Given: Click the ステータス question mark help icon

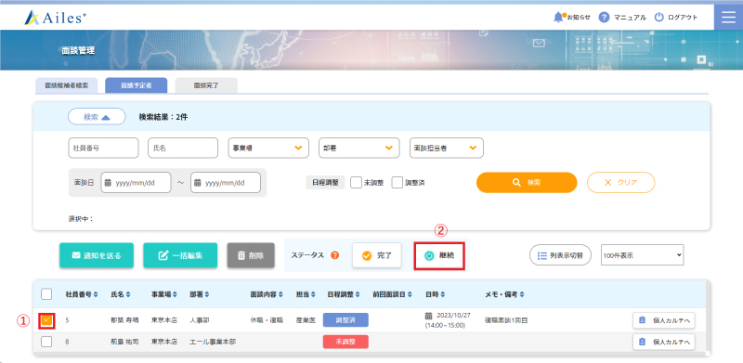Looking at the screenshot, I should [335, 255].
